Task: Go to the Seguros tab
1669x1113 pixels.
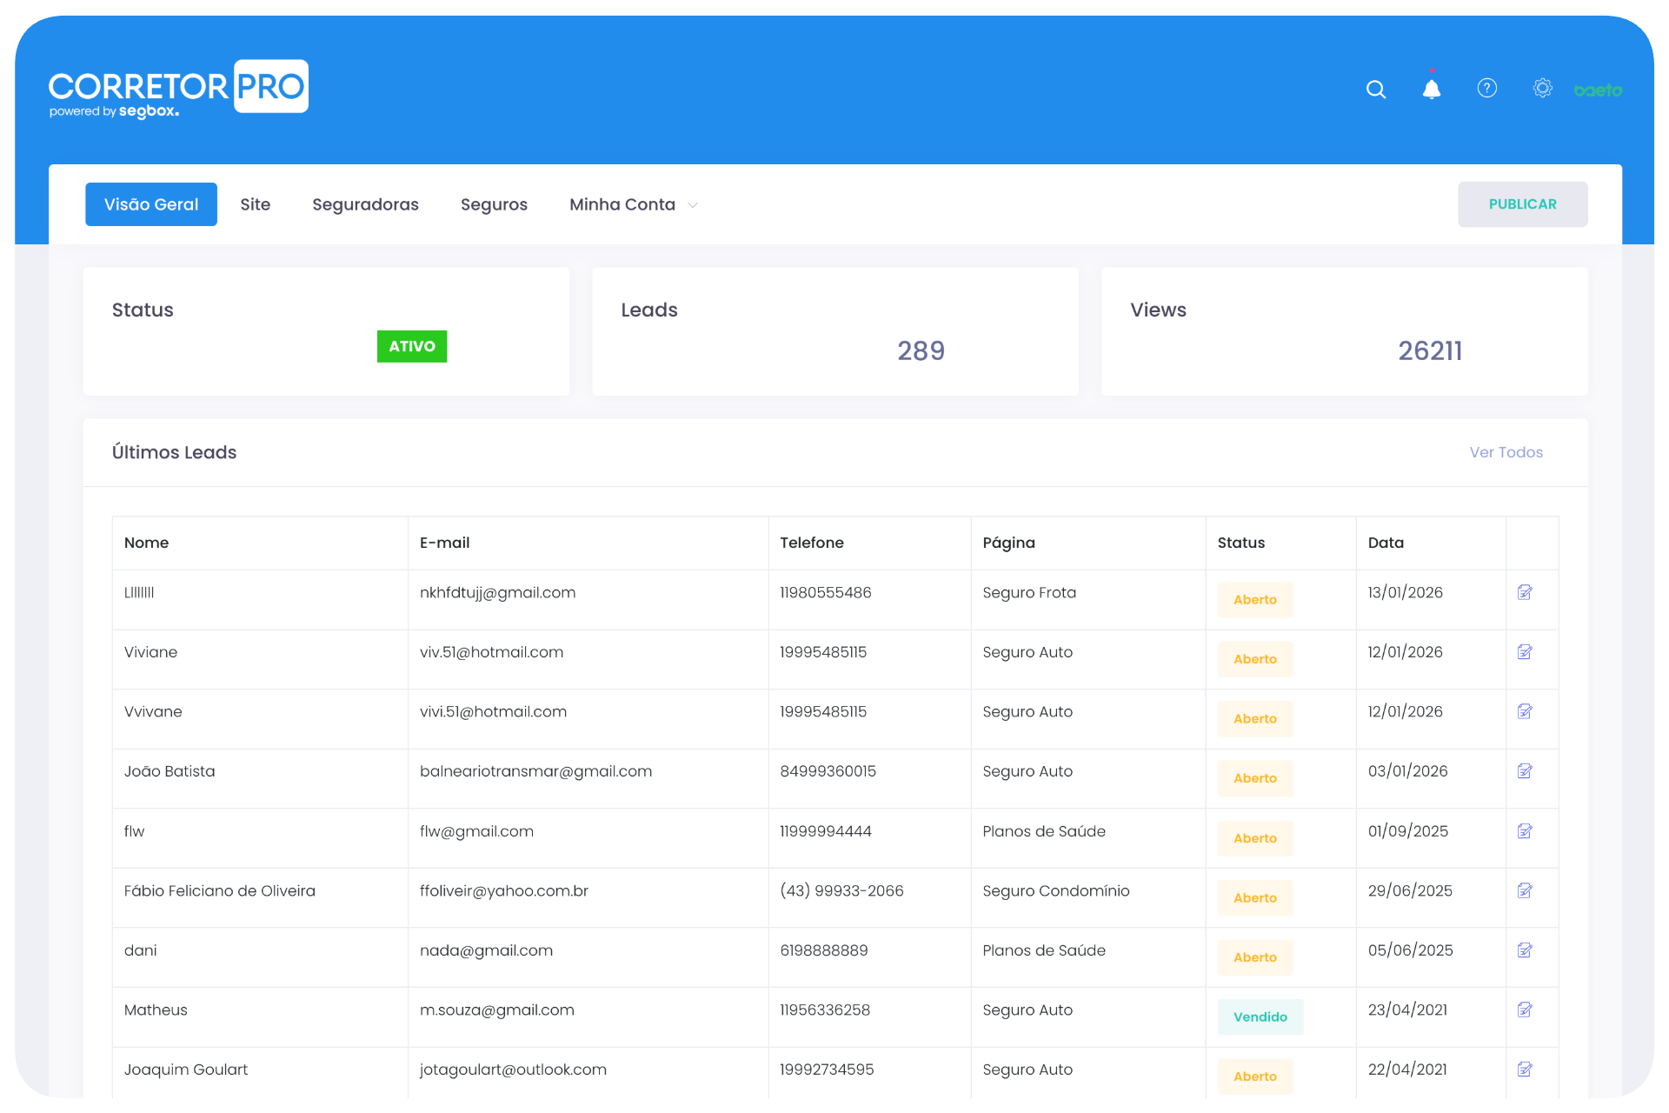Action: tap(494, 204)
